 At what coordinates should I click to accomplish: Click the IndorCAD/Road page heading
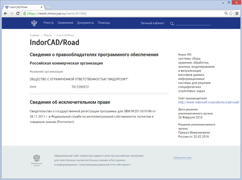click(x=54, y=42)
